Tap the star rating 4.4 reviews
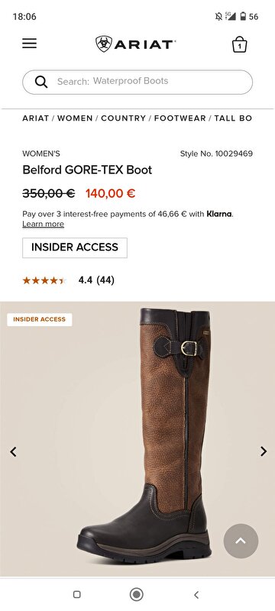Viewport: 275px width, 611px height. [x=69, y=280]
